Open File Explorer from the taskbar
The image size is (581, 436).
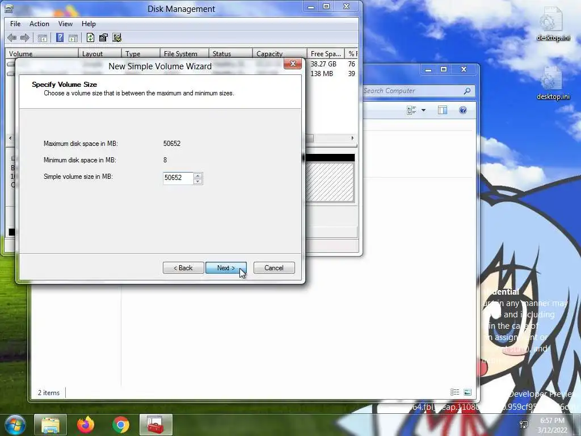50,425
